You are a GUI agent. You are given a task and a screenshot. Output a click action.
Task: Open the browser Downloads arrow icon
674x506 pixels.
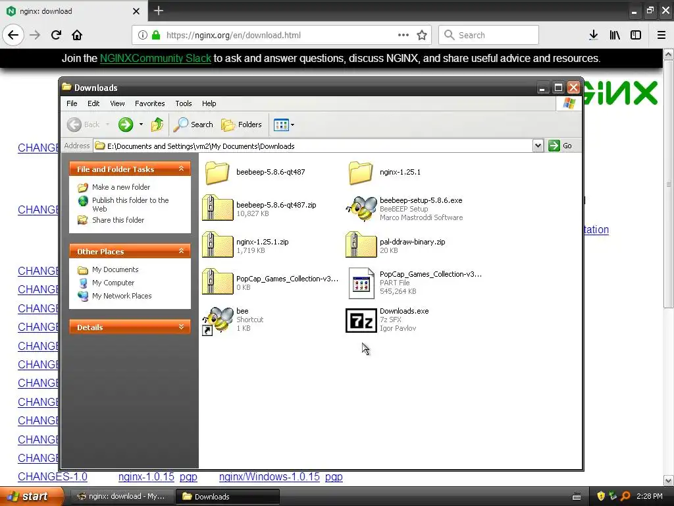coord(594,35)
